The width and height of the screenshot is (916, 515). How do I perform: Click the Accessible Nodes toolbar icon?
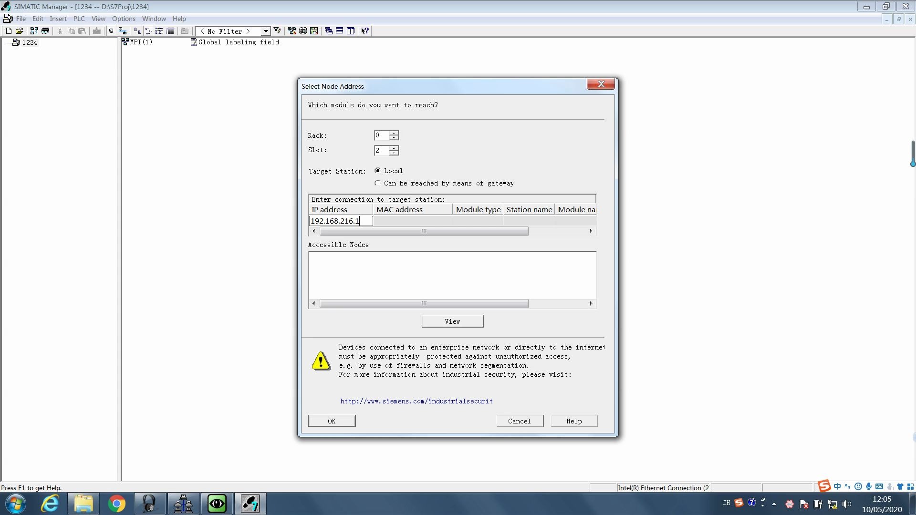[34, 31]
